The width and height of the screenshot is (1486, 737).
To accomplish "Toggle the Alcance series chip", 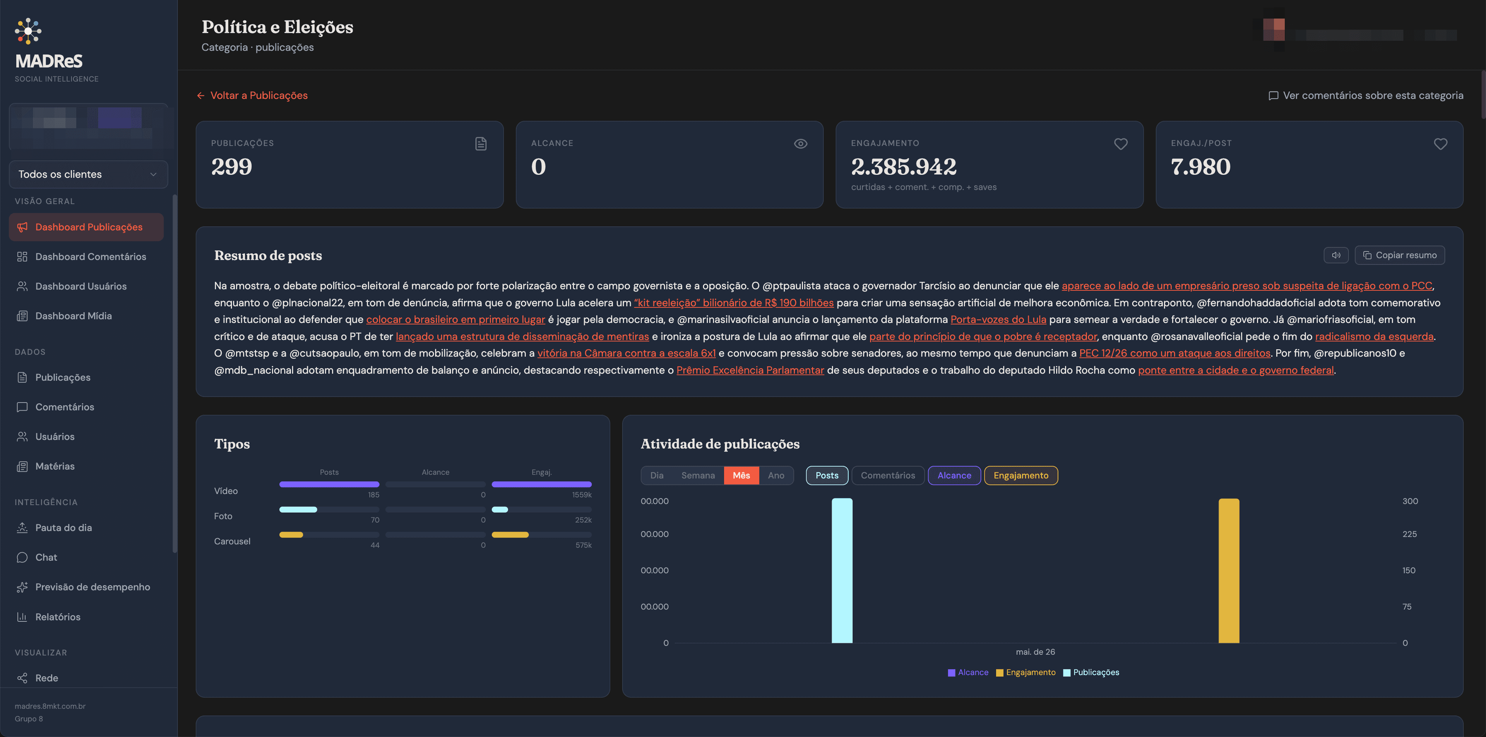I will coord(954,475).
